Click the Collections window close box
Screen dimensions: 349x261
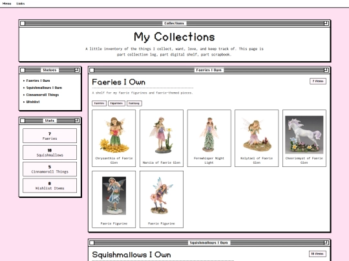coord(23,23)
